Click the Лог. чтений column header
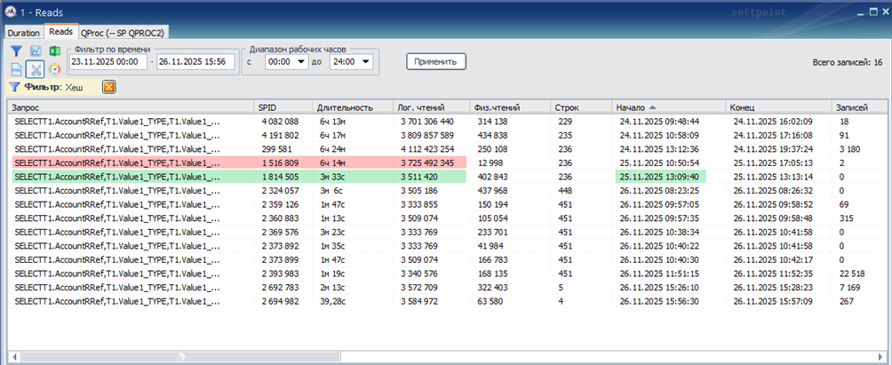This screenshot has width=892, height=365. 431,107
